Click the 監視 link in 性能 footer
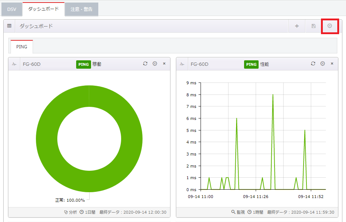The image size is (346, 222). click(x=238, y=212)
